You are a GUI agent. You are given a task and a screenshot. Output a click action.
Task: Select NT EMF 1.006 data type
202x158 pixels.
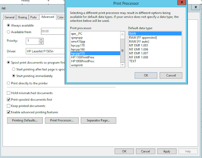point(155,49)
